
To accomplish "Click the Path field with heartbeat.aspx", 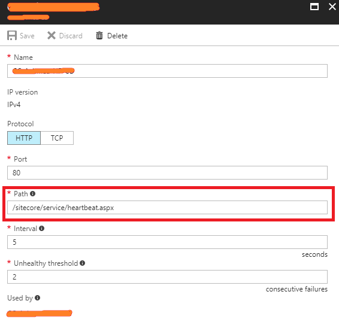I will pos(167,208).
